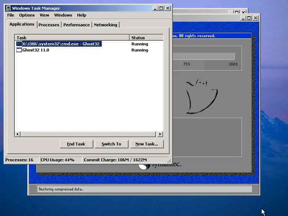Close the Windows Task Manager window

tap(168, 8)
